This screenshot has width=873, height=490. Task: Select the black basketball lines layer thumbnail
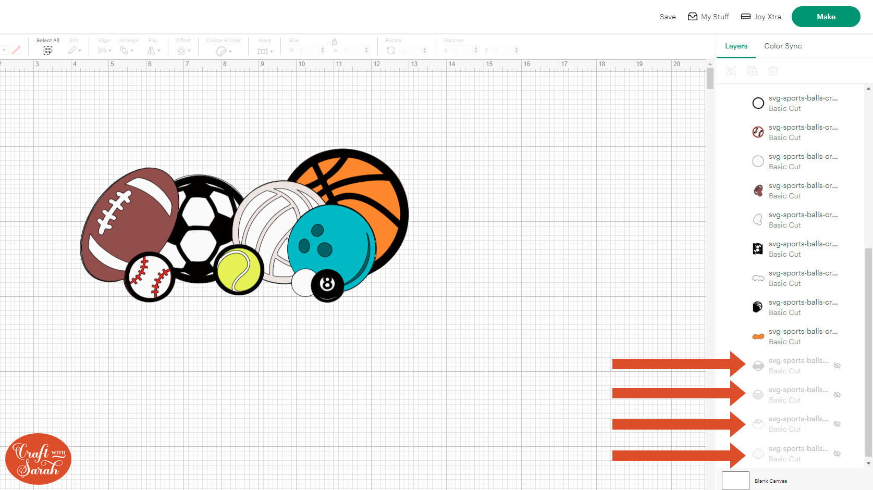click(x=758, y=307)
